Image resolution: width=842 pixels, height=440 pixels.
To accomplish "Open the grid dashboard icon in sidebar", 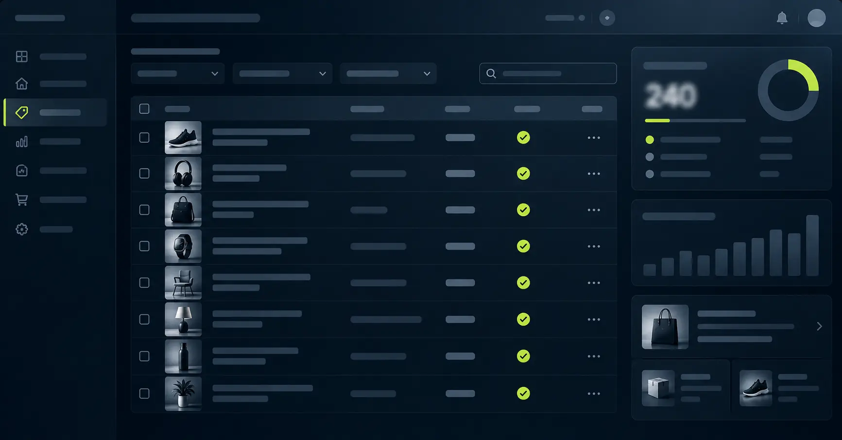I will tap(22, 56).
